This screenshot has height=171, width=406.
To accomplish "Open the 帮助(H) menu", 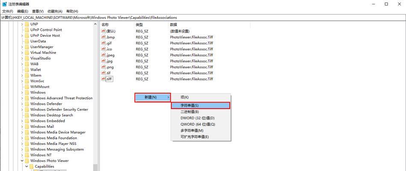I will tap(72, 12).
